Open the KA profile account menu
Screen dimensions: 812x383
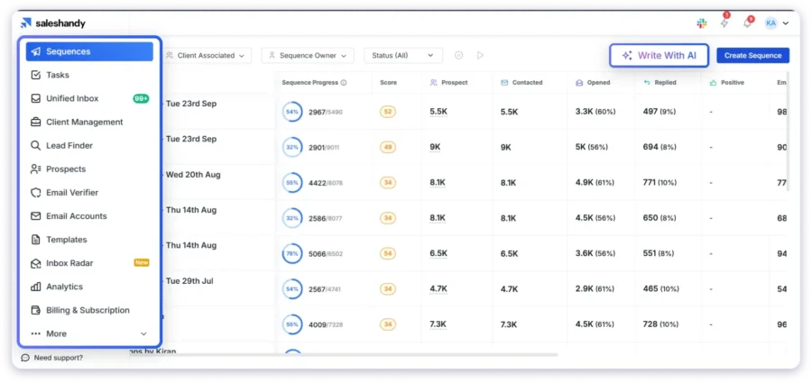tap(776, 23)
